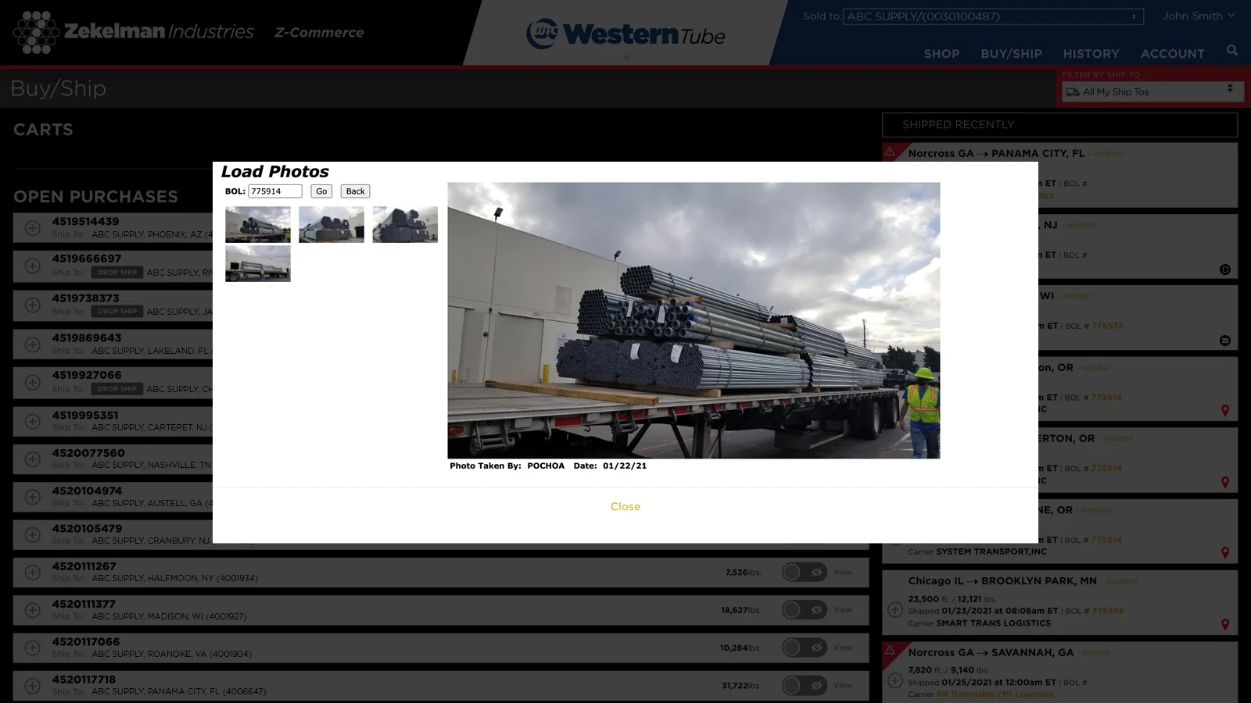Open the Sold to ABC SUPPLY dropdown

(992, 16)
